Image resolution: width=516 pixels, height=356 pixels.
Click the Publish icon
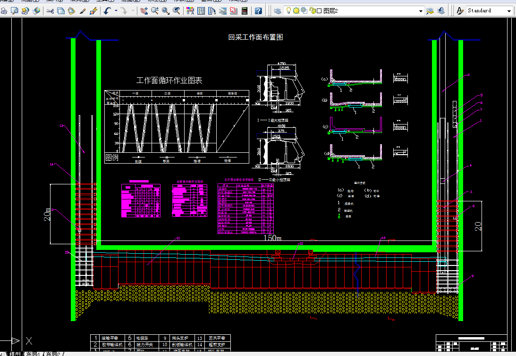click(25, 11)
